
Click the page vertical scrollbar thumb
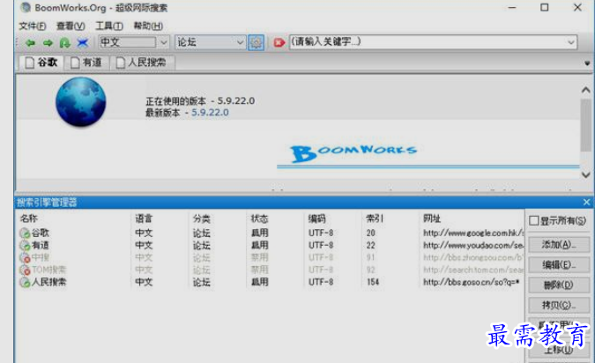point(585,125)
